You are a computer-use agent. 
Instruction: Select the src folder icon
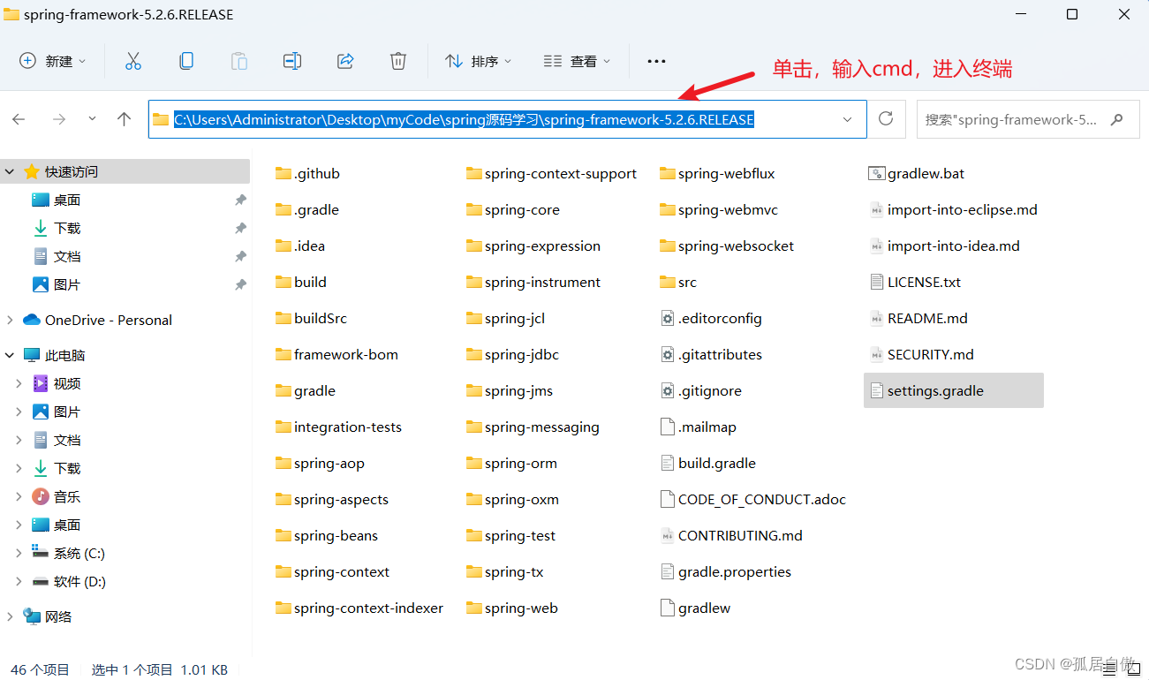[x=668, y=282]
